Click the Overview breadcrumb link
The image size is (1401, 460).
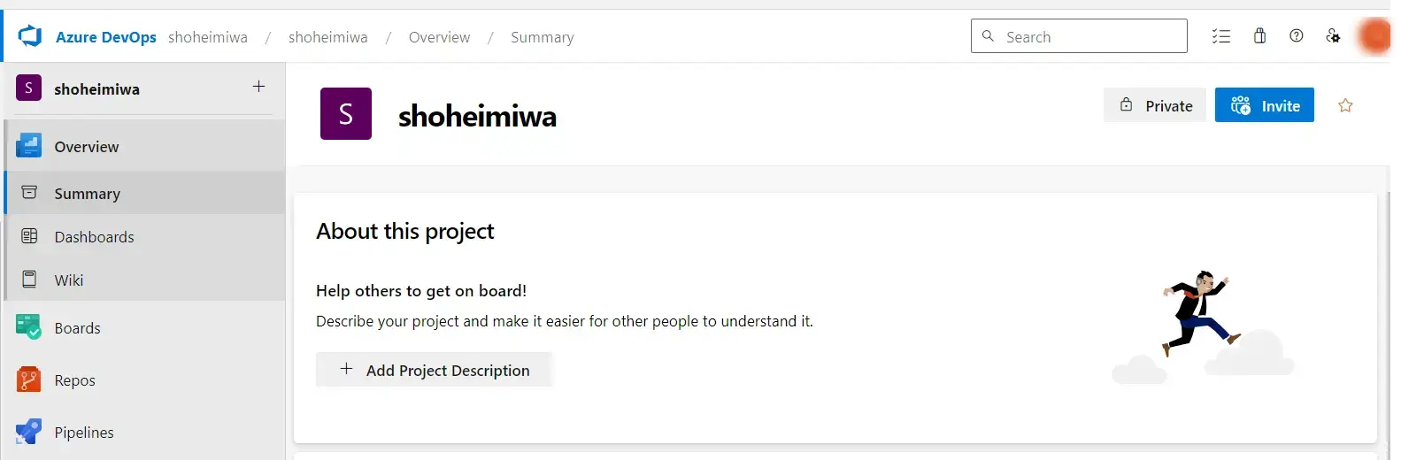pos(439,37)
